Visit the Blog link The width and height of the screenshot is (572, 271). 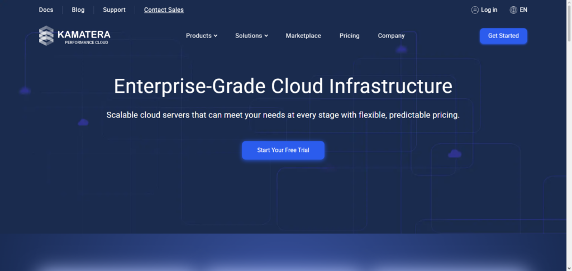78,10
